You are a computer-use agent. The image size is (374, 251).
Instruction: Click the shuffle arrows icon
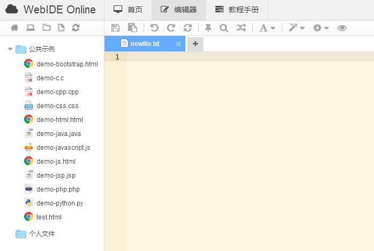pyautogui.click(x=241, y=28)
